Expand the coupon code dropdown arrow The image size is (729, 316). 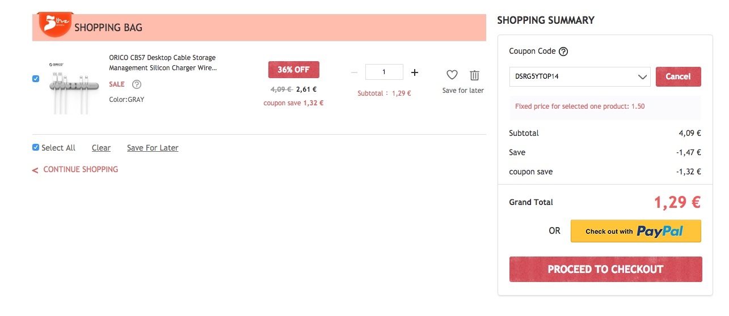(x=642, y=76)
